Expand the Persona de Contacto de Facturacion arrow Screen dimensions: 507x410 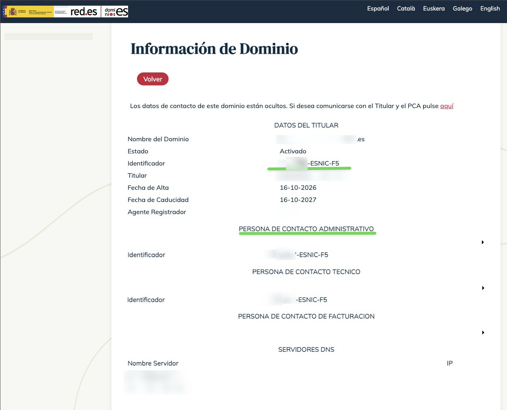(x=483, y=332)
